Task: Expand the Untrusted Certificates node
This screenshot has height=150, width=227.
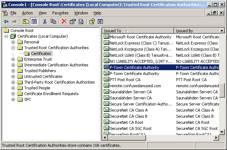Action: [13, 76]
